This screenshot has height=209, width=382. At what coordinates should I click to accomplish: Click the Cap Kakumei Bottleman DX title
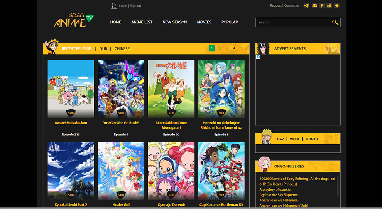coord(221,205)
